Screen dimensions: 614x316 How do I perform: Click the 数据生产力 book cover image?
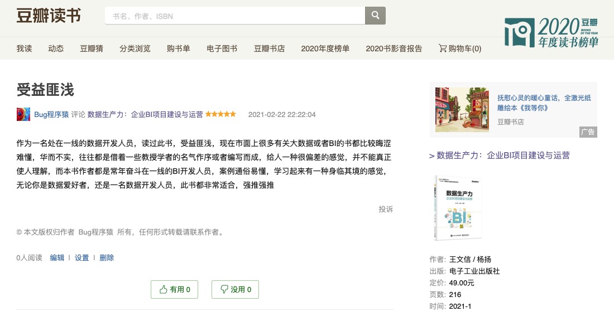pyautogui.click(x=457, y=208)
